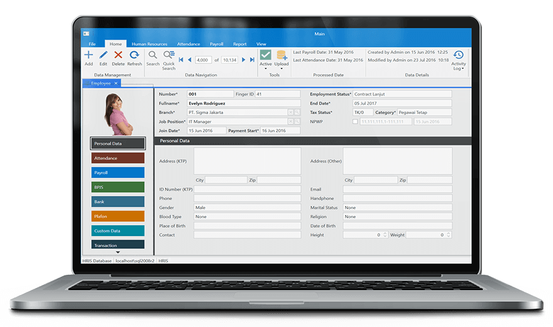The width and height of the screenshot is (553, 327).
Task: Close the Employee document tab
Action: [x=116, y=83]
